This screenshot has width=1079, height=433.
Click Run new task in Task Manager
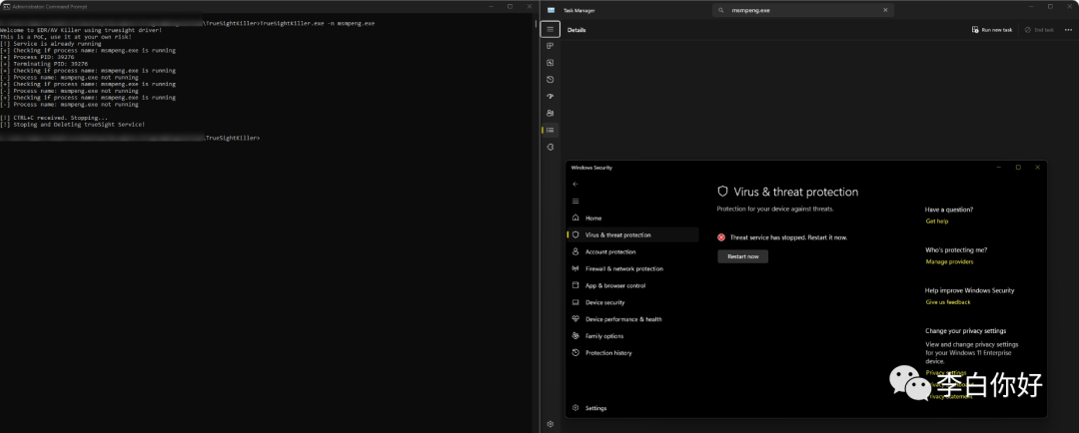[992, 30]
